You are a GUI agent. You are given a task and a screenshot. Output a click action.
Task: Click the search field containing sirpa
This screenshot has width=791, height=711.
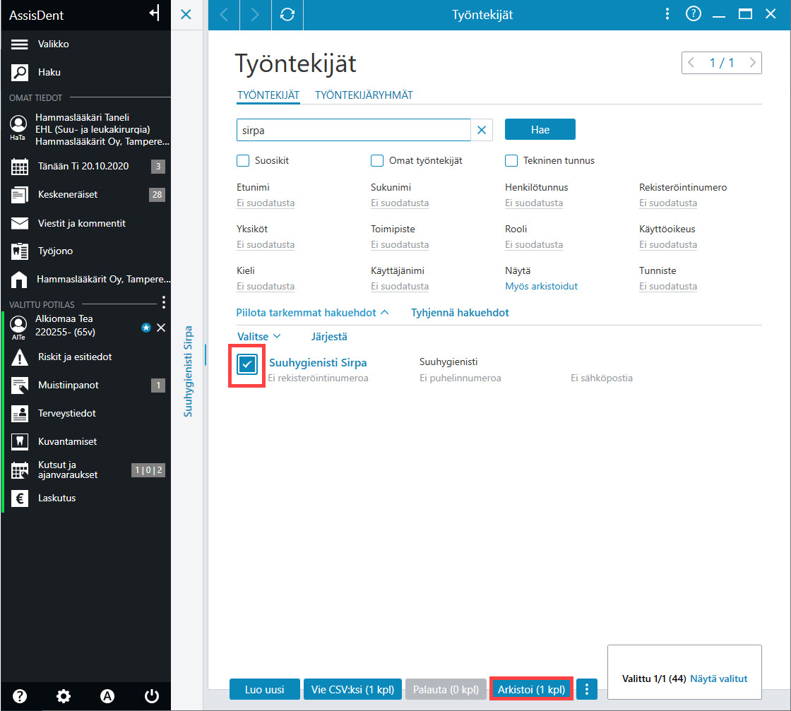(353, 131)
